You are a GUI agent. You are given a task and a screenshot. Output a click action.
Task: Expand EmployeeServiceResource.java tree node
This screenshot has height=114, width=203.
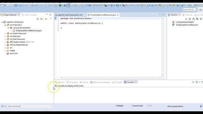[11, 31]
